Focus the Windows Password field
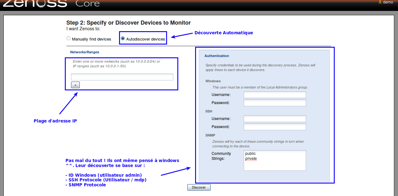Viewport: 398px width, 196px height. (x=275, y=103)
